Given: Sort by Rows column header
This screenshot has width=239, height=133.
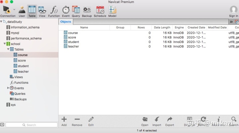Looking at the screenshot, I should (x=141, y=27).
